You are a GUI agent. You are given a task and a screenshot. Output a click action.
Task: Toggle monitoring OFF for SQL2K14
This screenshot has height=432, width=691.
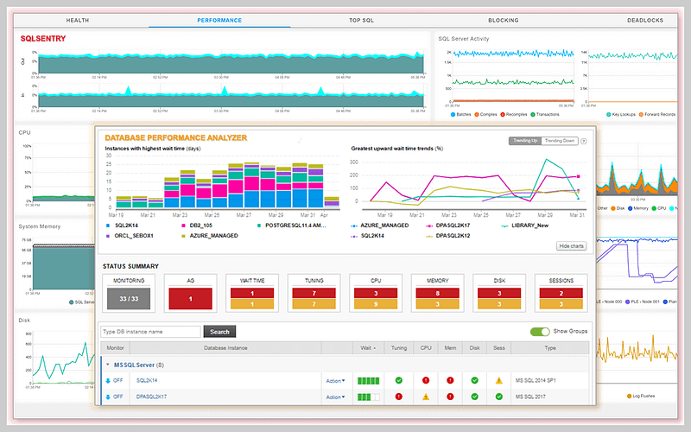point(114,380)
